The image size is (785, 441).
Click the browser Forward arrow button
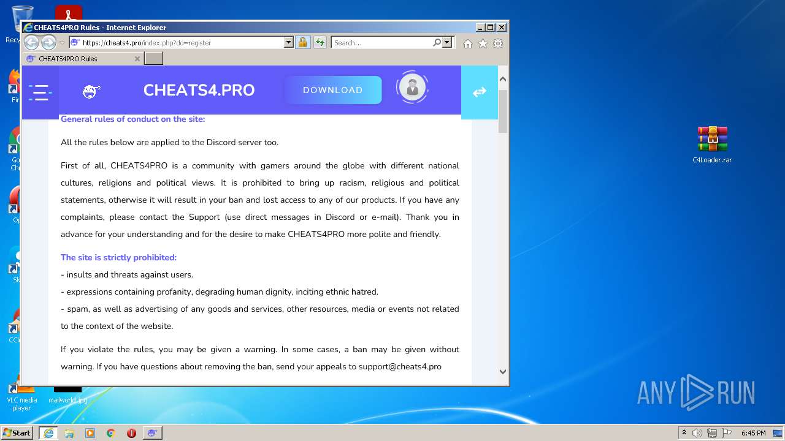click(x=48, y=42)
